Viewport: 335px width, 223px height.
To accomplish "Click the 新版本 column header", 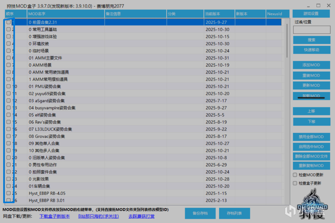I will [250, 14].
